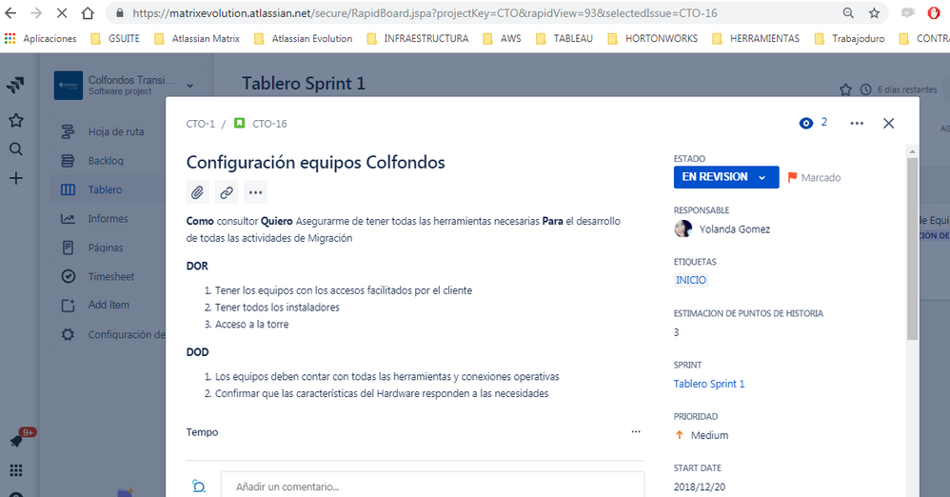Open the EN REVISION status dropdown
The height and width of the screenshot is (497, 950).
tap(726, 177)
